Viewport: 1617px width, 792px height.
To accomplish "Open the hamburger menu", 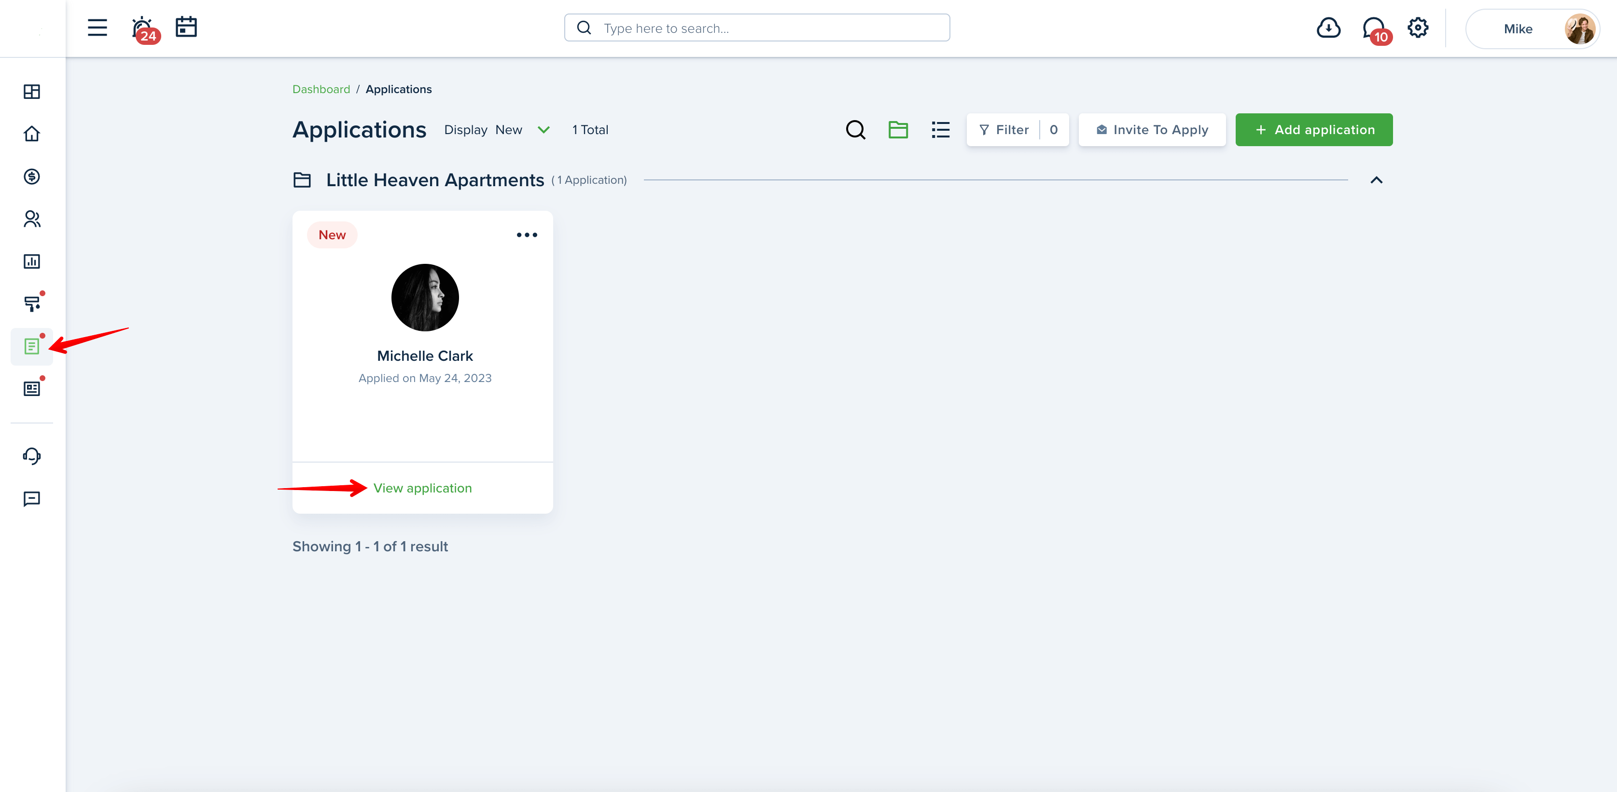I will [x=98, y=27].
